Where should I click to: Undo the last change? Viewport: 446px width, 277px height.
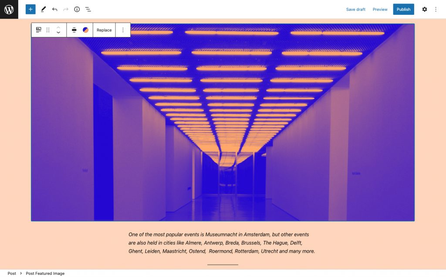coord(54,10)
